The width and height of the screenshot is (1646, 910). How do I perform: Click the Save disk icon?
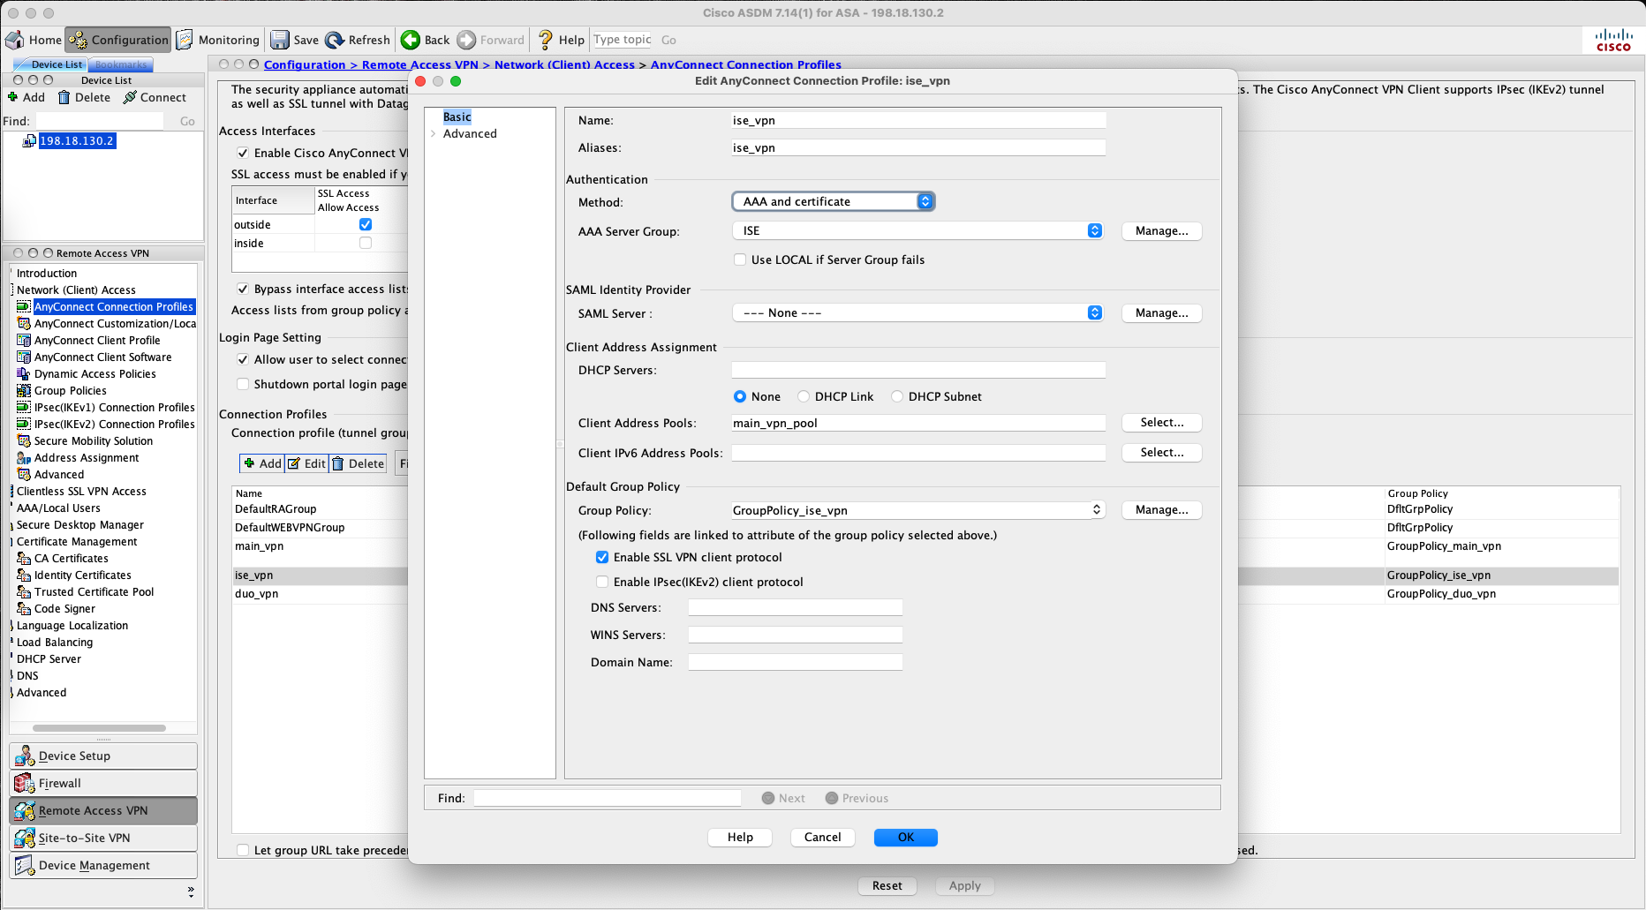click(280, 40)
